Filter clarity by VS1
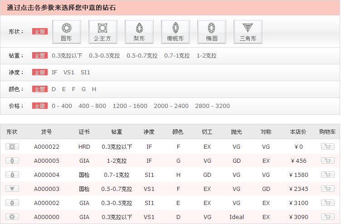The image size is (341, 224). click(x=69, y=72)
